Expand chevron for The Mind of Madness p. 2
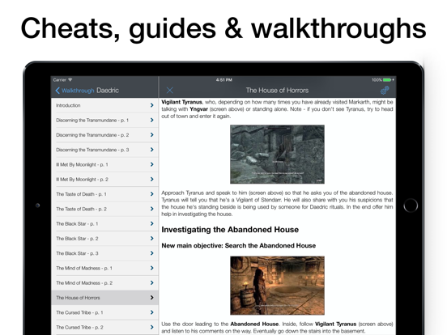The height and width of the screenshot is (335, 447). [152, 283]
